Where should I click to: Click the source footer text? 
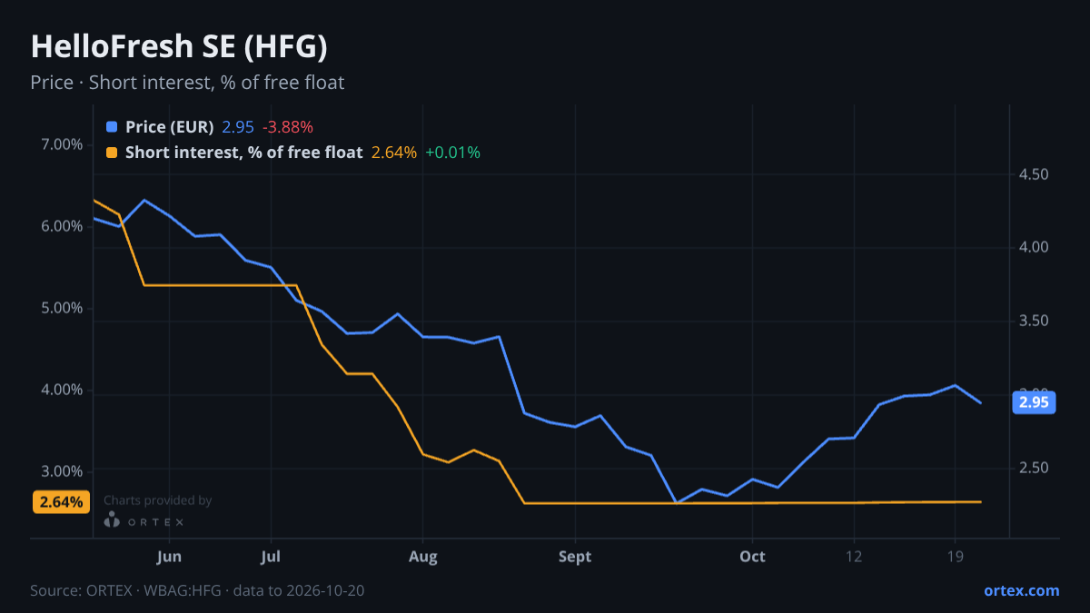[198, 590]
